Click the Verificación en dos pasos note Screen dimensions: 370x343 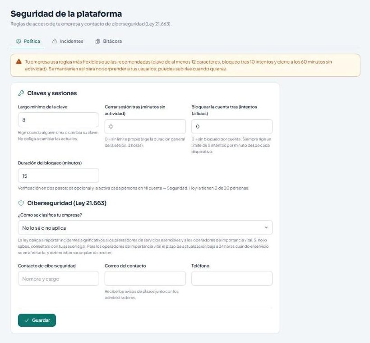coord(133,188)
